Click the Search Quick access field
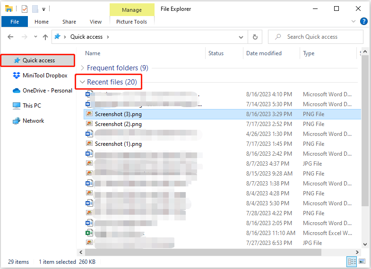371x269 pixels. click(x=315, y=37)
